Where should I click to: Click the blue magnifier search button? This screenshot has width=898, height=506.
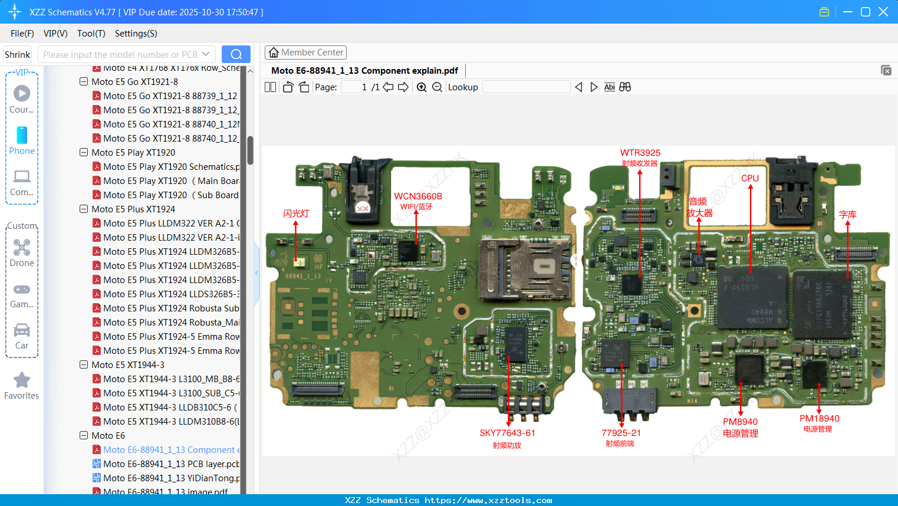pyautogui.click(x=236, y=54)
